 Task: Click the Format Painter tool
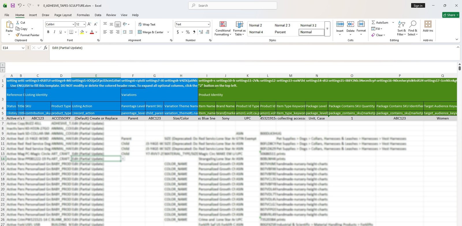[27, 35]
